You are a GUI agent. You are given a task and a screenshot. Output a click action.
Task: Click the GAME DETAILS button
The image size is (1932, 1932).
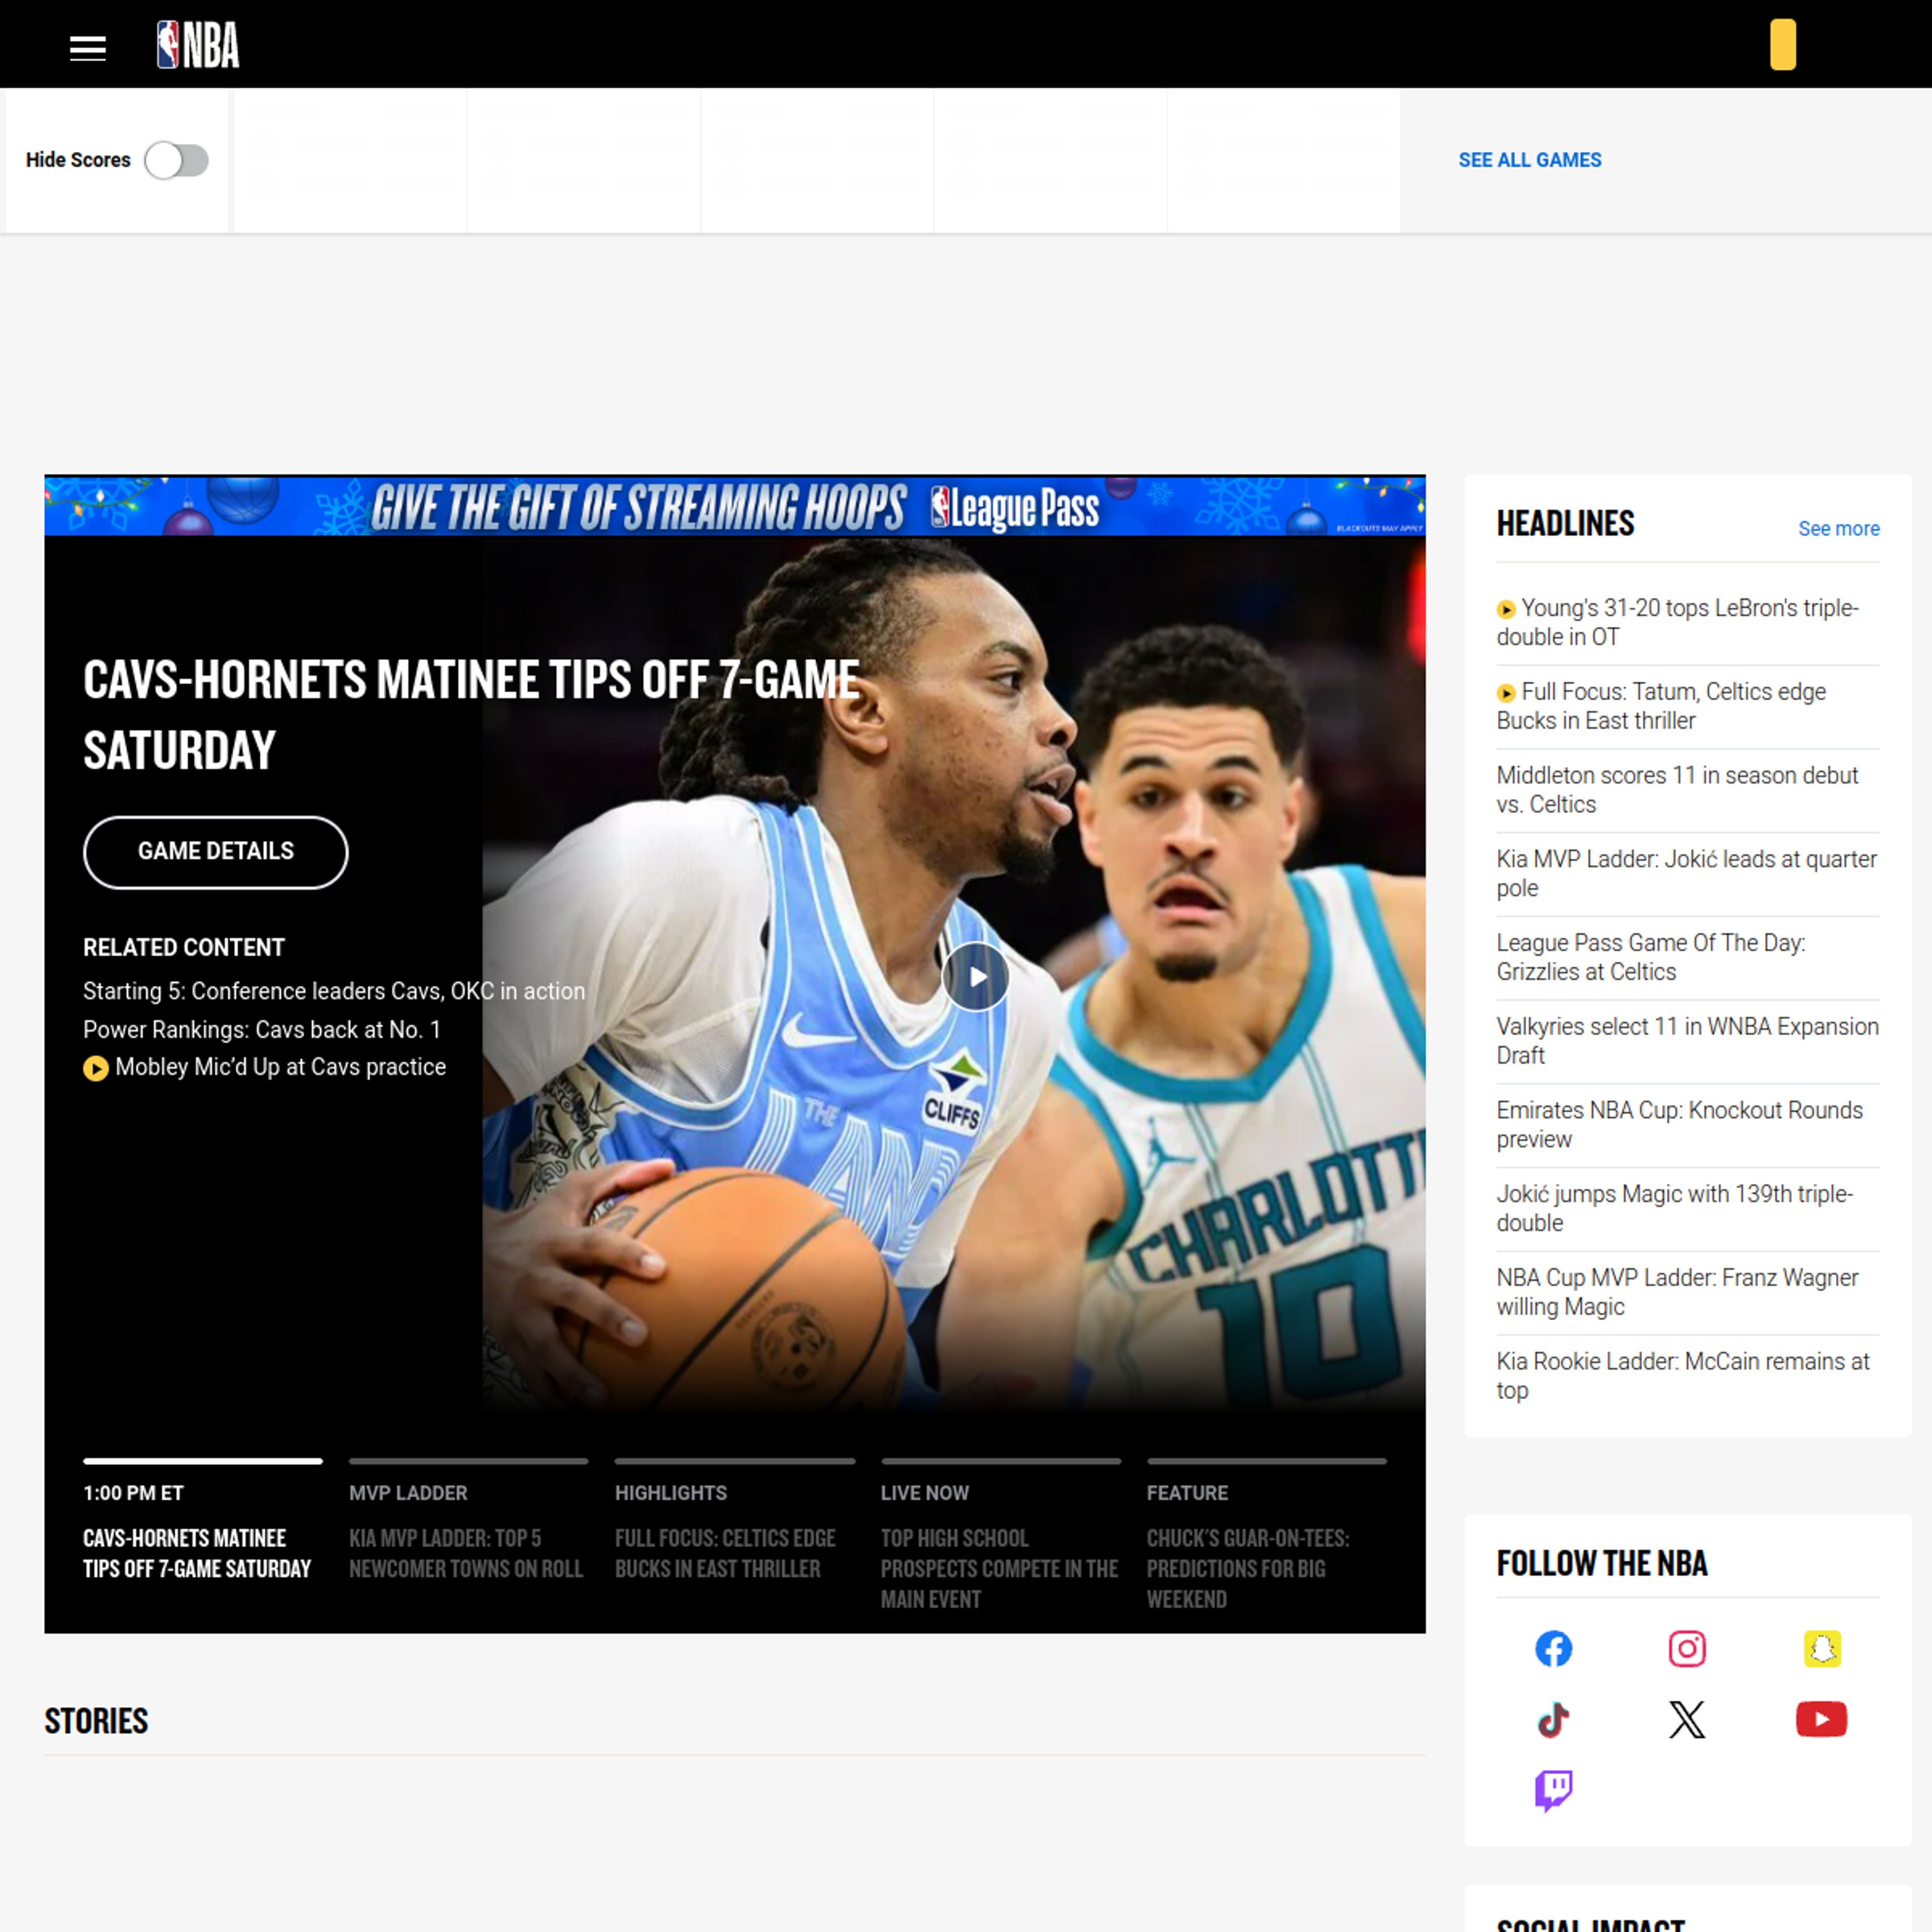click(x=216, y=852)
